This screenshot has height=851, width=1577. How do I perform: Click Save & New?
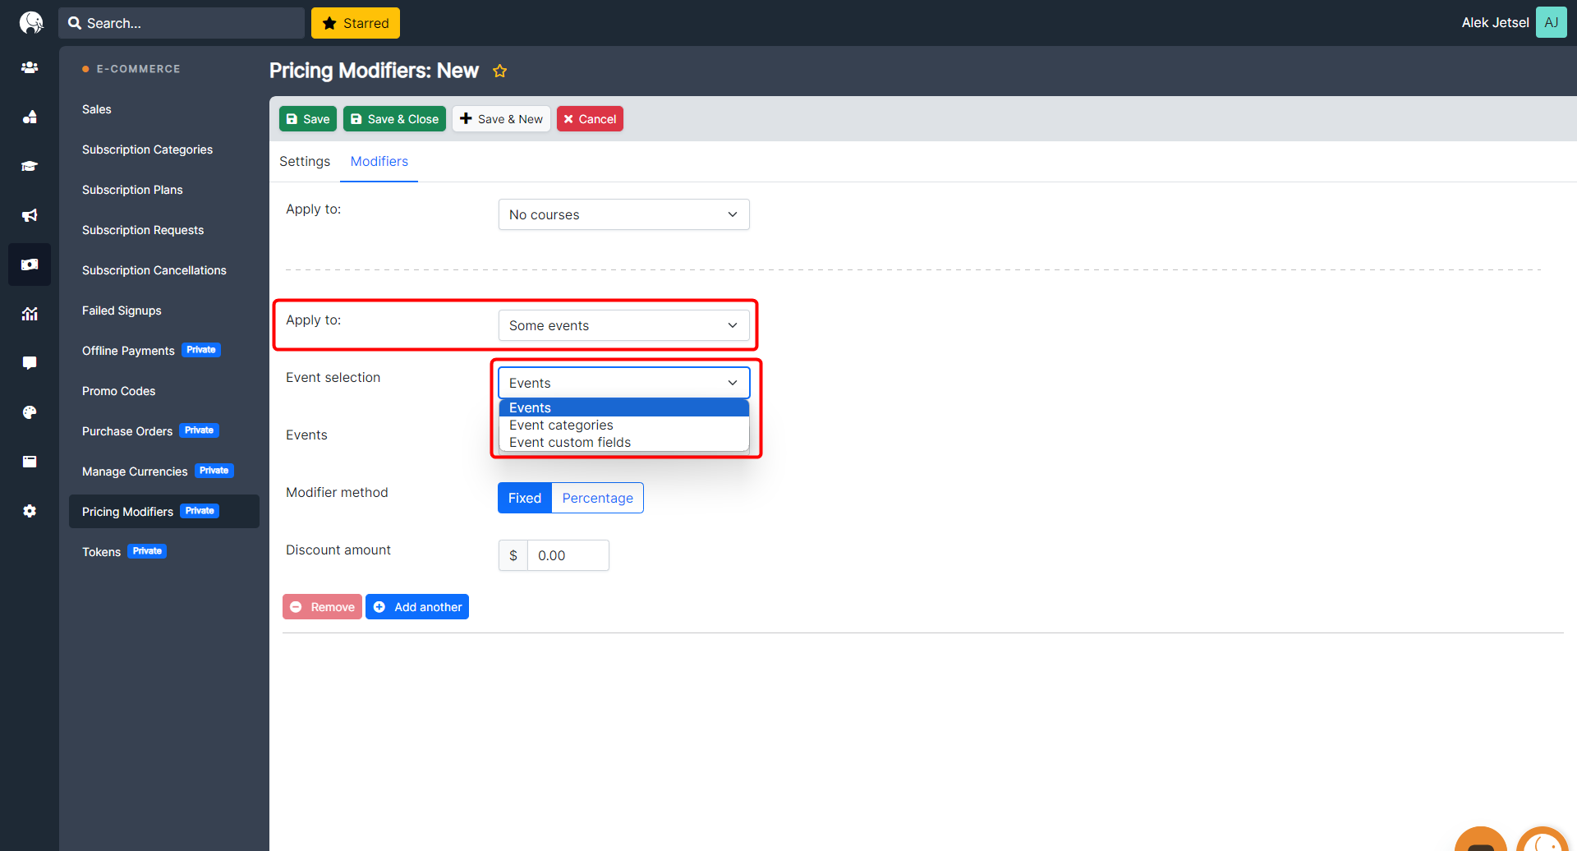coord(501,119)
